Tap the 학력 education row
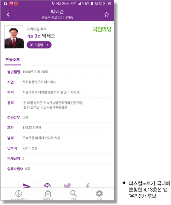Viewport: 171px width, 205px height. pyautogui.click(x=57, y=92)
